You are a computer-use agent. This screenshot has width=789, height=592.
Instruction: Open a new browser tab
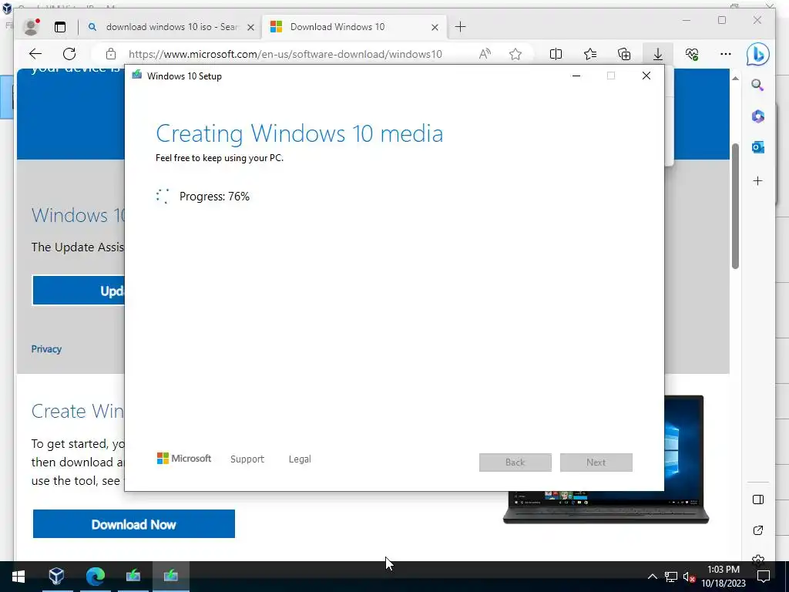click(460, 27)
